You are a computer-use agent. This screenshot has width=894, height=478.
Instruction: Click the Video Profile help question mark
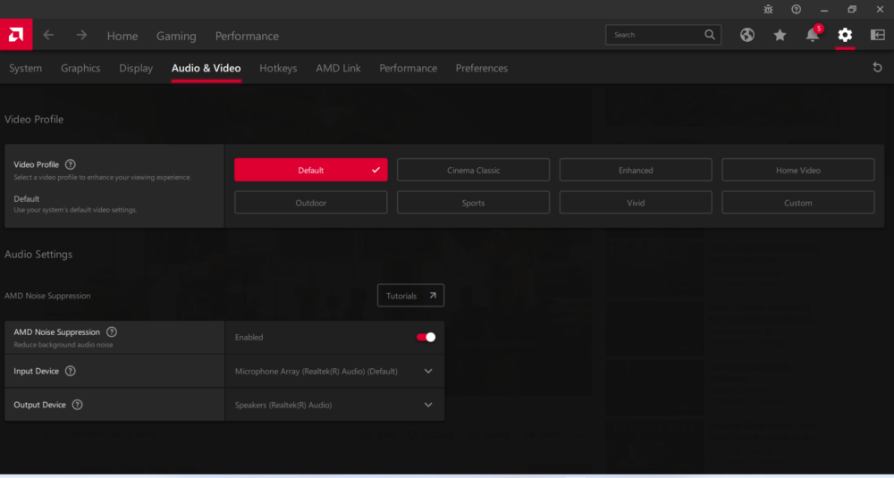[71, 164]
